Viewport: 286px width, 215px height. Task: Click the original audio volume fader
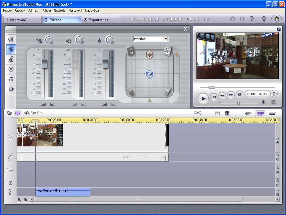44,64
